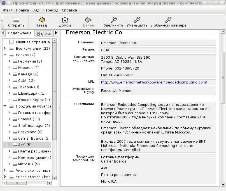Click the Emerson Electric Co. page heading
This screenshot has height=191, width=226.
tap(95, 32)
